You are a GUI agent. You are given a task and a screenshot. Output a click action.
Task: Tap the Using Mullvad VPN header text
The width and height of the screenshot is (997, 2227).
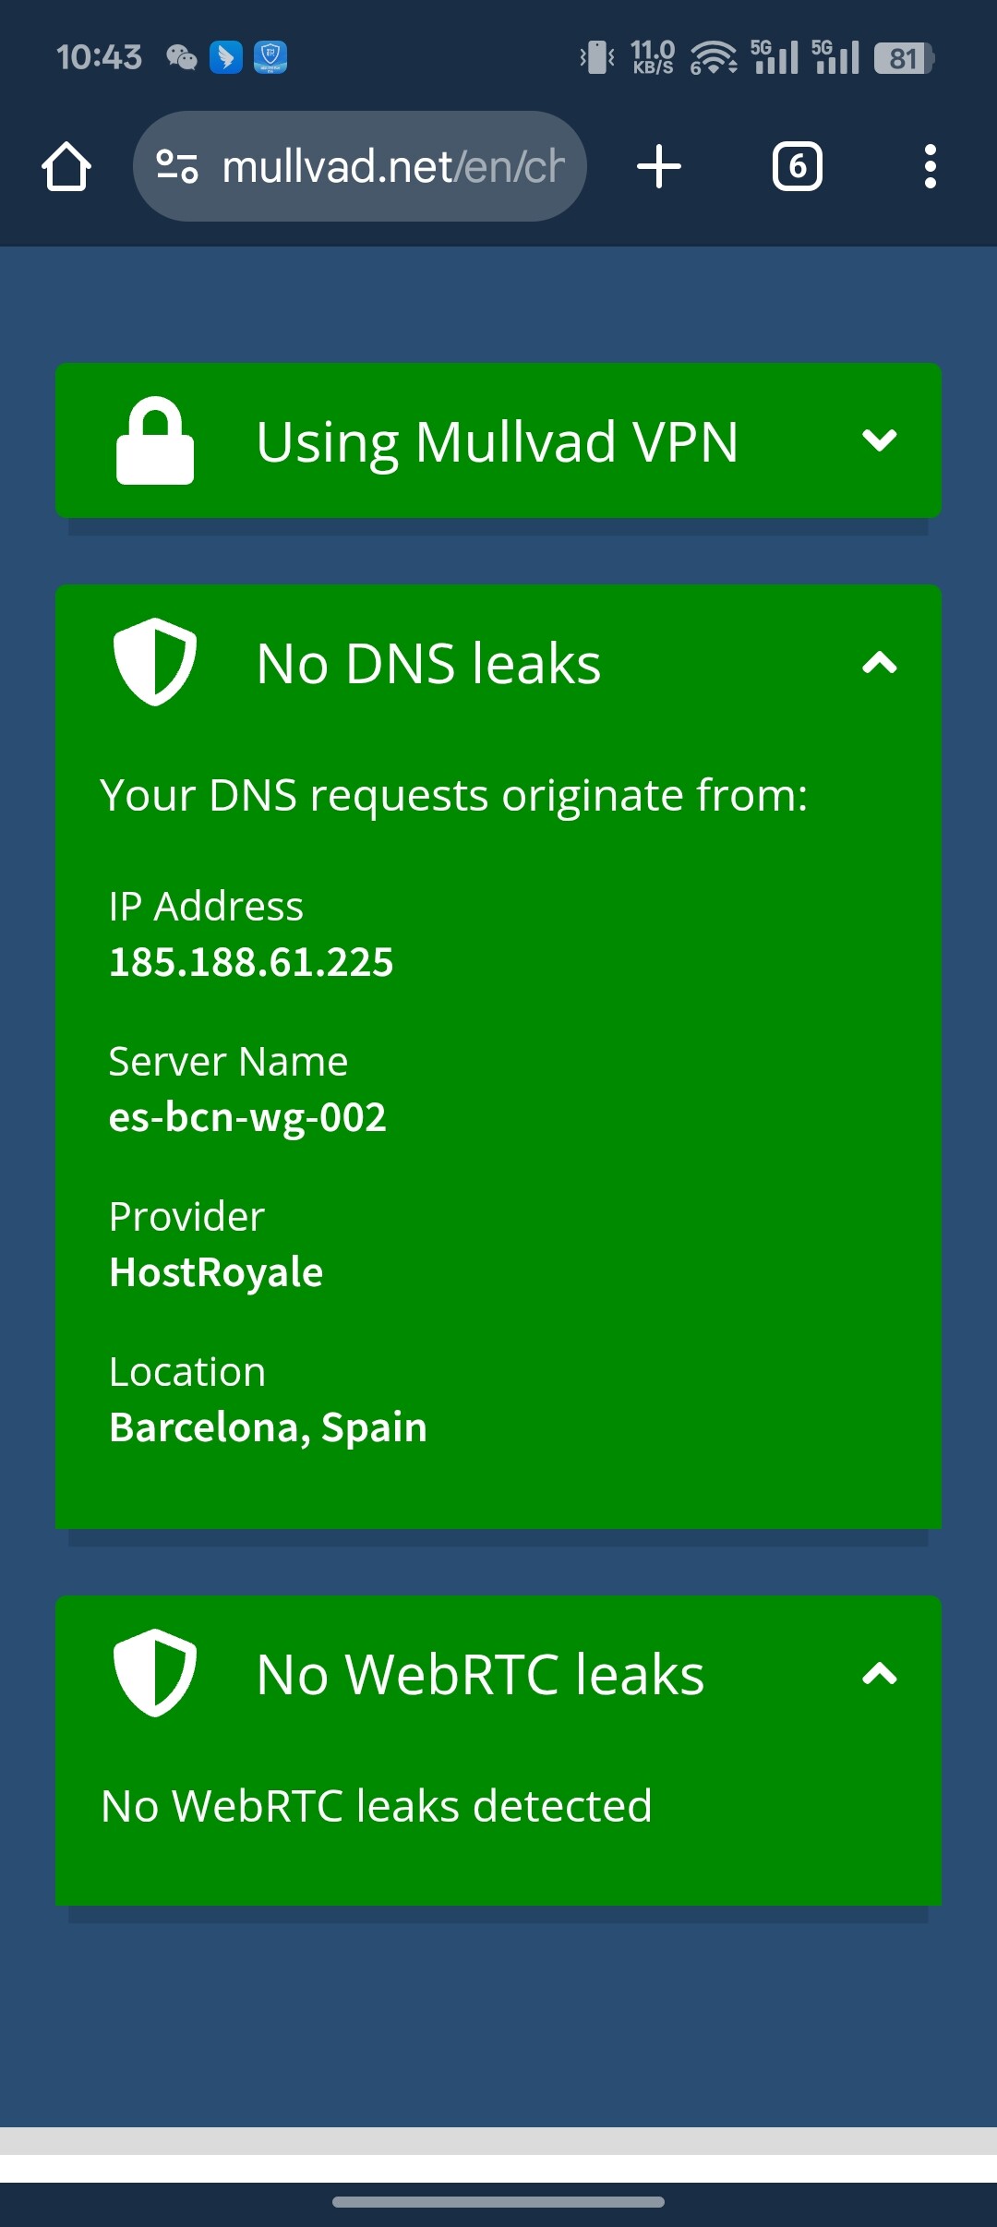(x=497, y=441)
